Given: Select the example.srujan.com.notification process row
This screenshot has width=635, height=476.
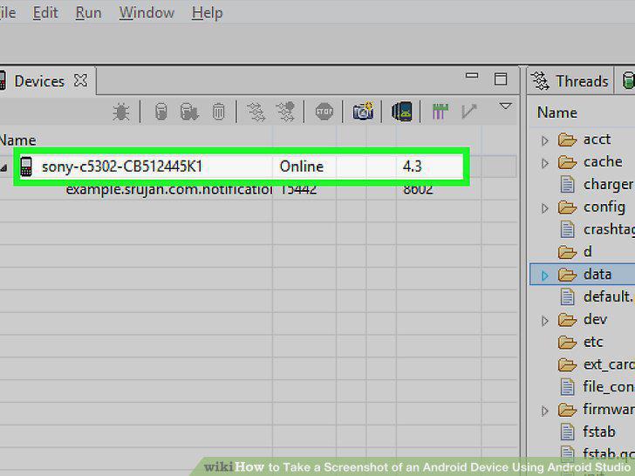Looking at the screenshot, I should coord(168,189).
